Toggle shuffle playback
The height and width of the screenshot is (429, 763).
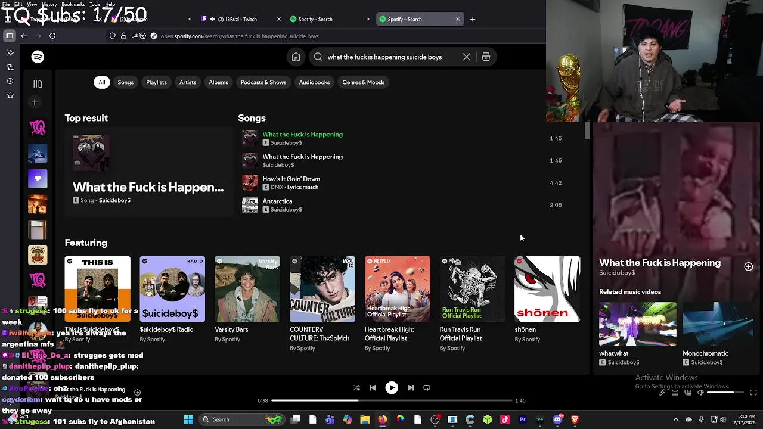[356, 388]
